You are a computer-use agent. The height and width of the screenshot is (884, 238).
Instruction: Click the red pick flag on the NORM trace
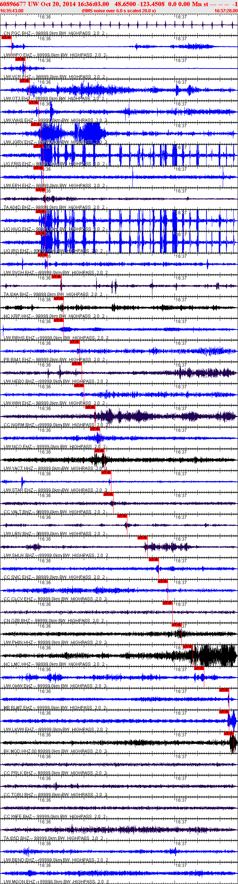click(x=90, y=407)
